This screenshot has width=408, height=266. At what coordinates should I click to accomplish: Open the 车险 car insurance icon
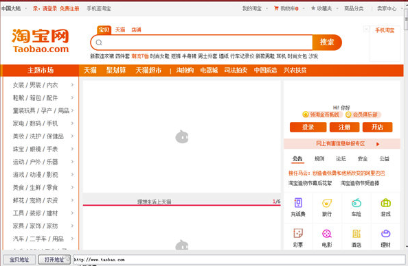tap(356, 203)
